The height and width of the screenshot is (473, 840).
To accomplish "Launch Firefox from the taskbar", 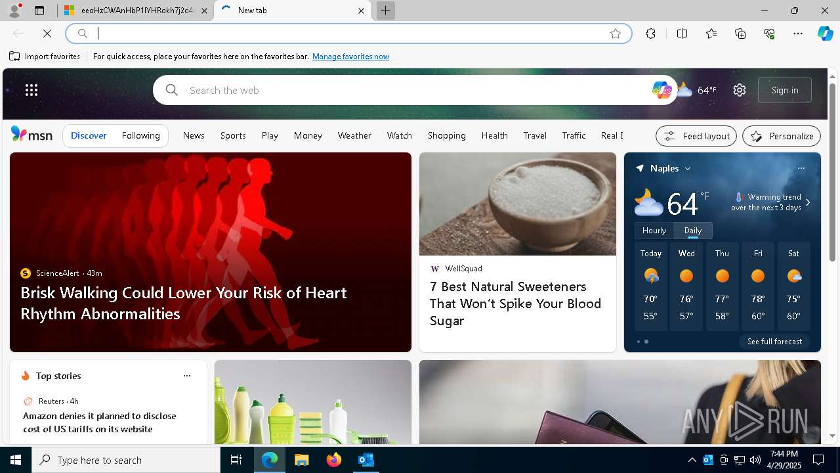I will point(334,460).
